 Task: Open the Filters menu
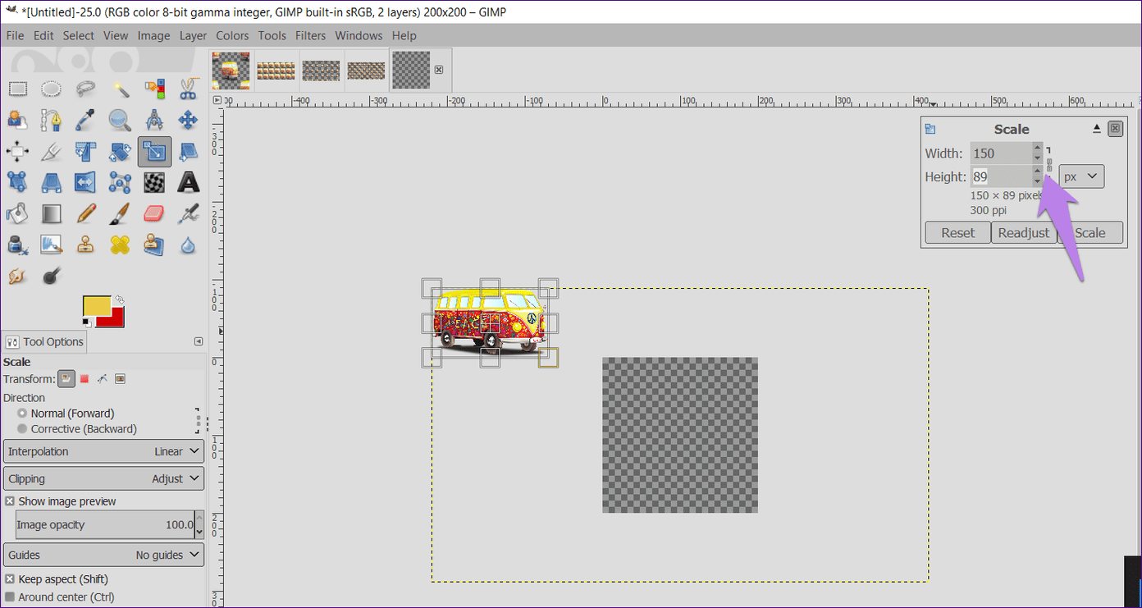pos(310,35)
